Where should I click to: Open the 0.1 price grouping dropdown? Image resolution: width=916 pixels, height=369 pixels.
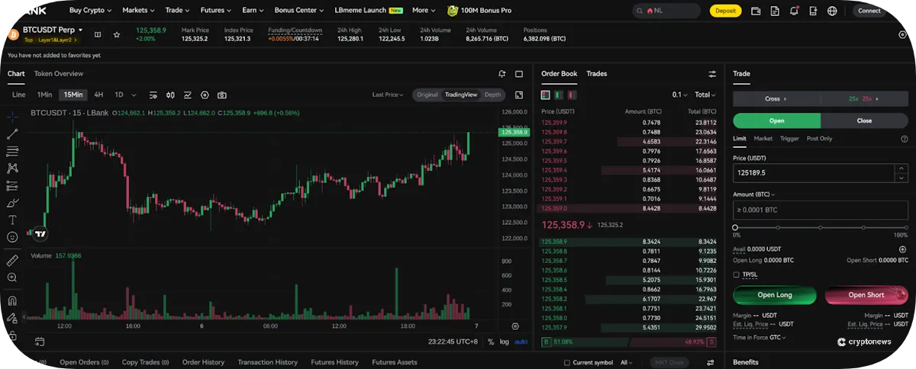(679, 95)
